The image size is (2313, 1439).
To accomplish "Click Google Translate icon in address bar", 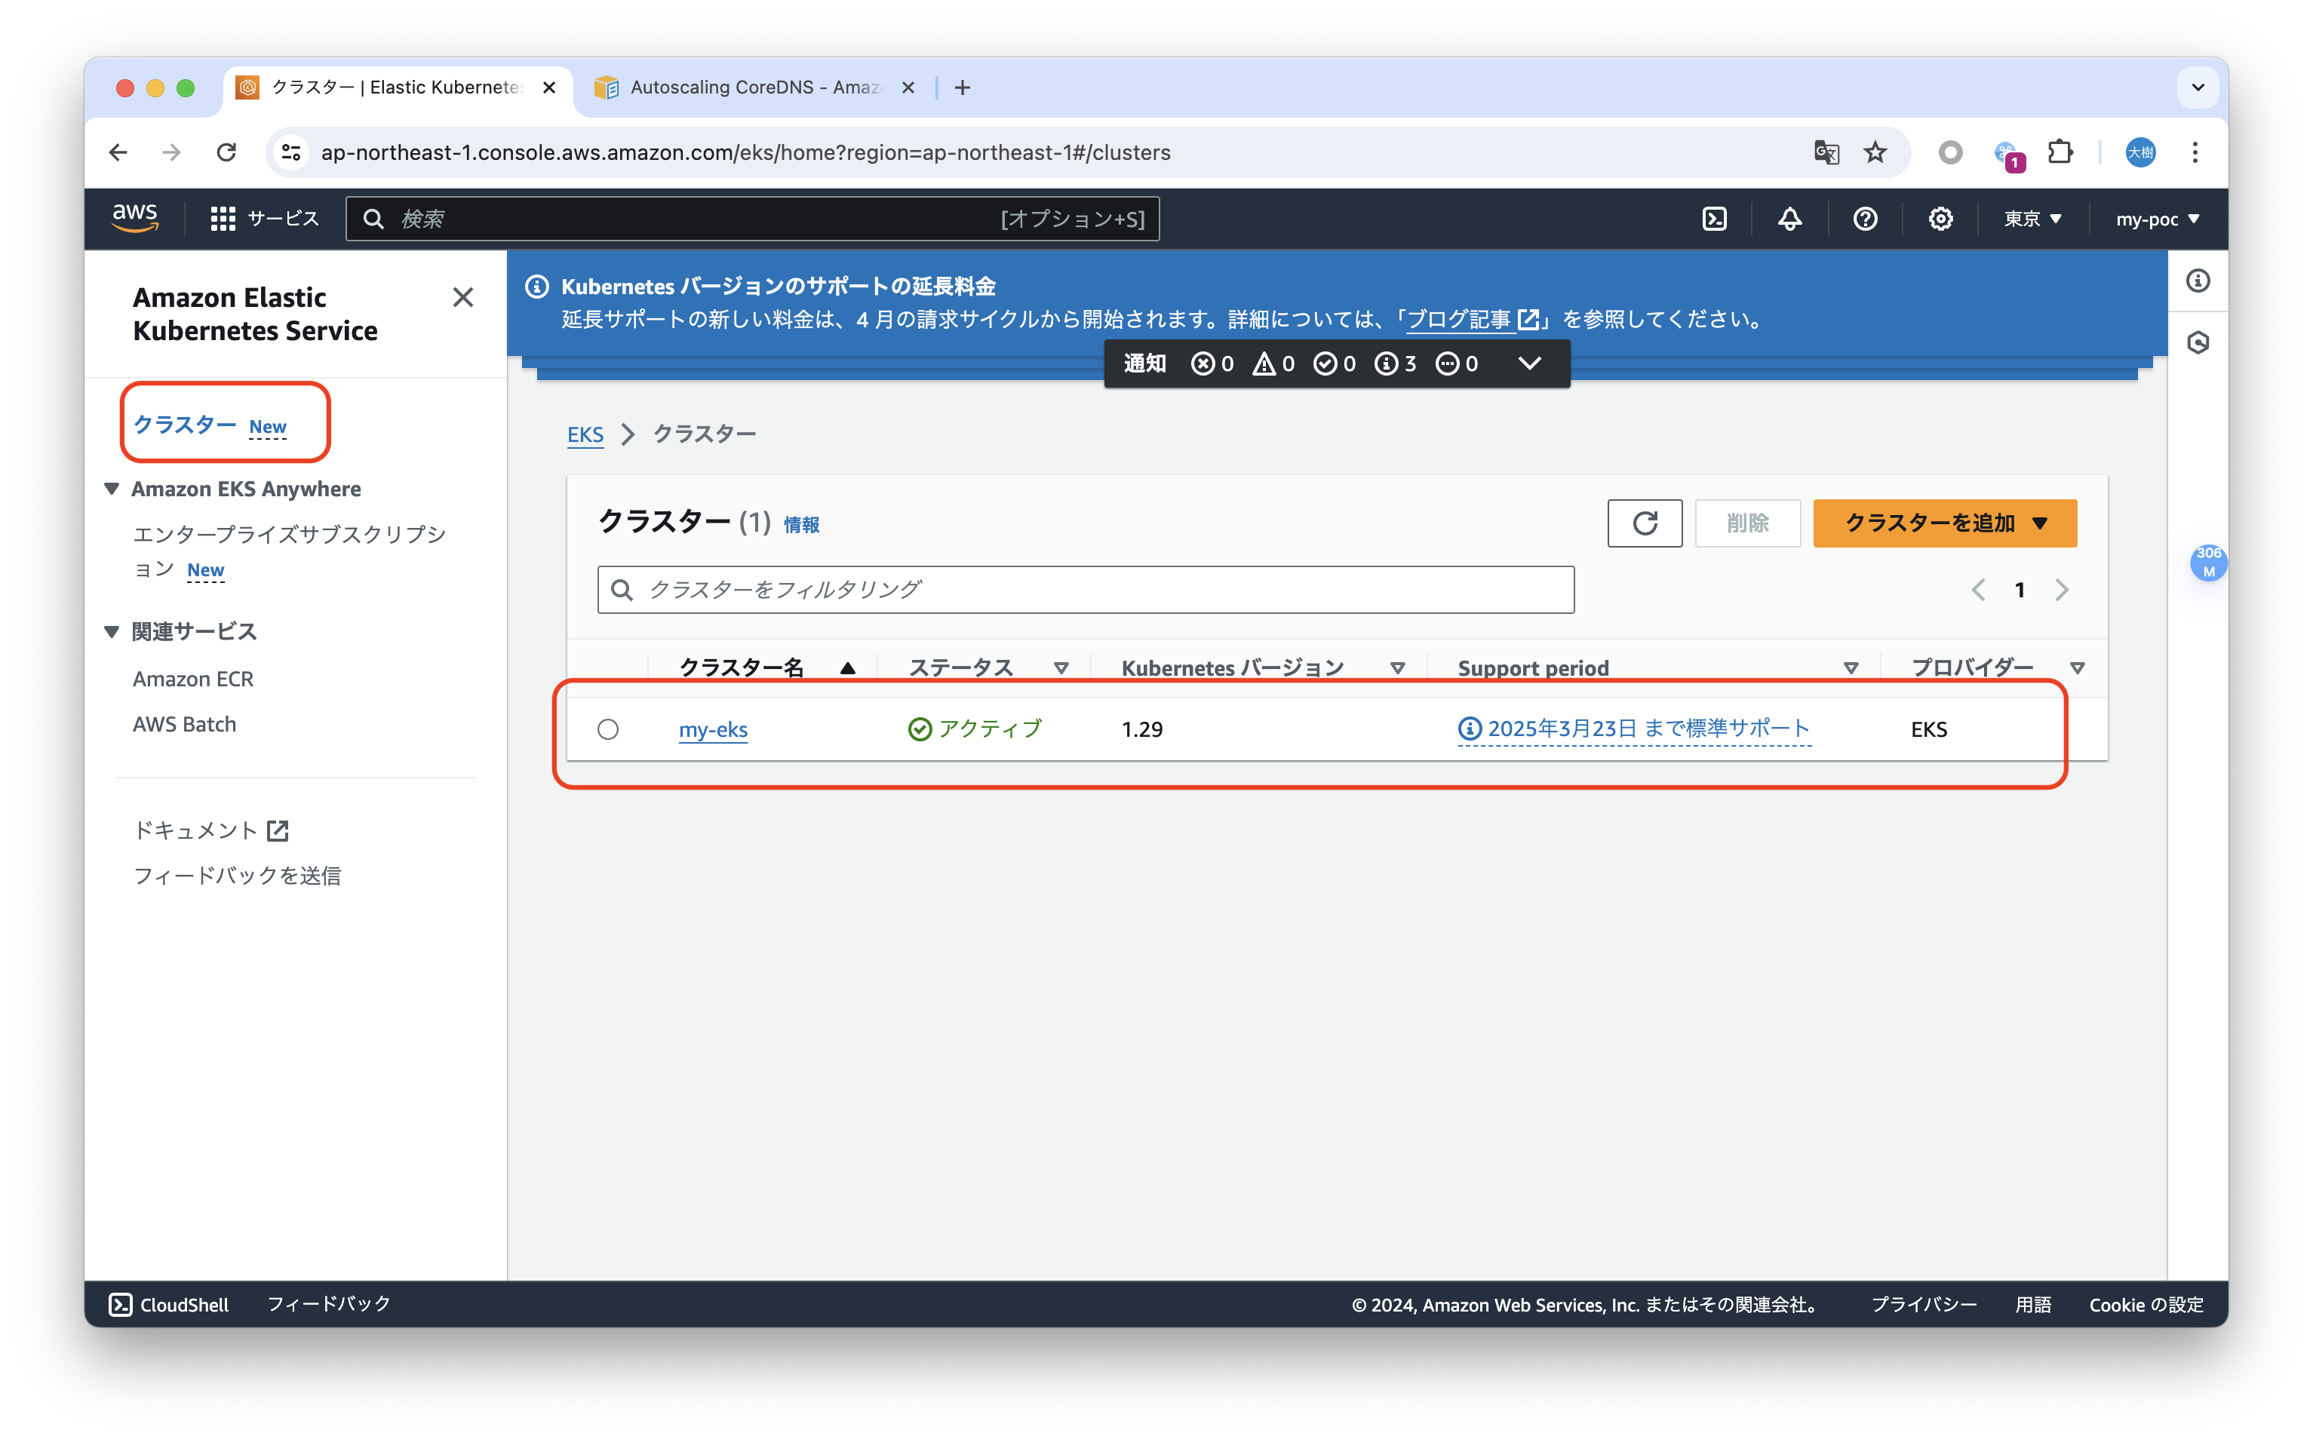I will click(1826, 152).
